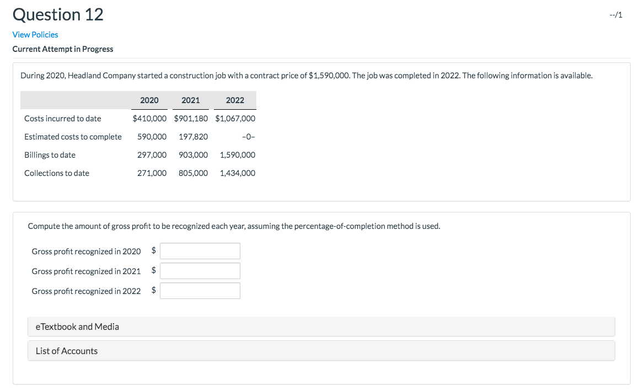Screen dimensions: 634x390
Task: Click the Gross profit 2020 input field
Action: coord(200,250)
